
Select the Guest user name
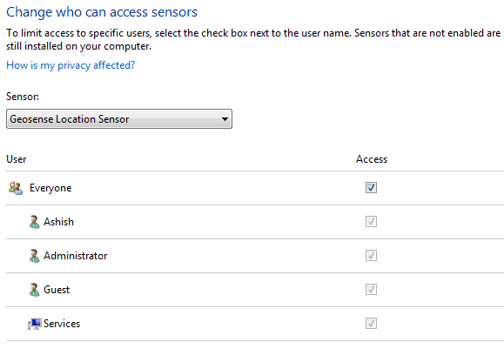(57, 290)
